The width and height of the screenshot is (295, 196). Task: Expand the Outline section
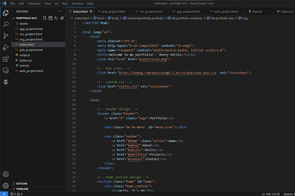pos(22,183)
